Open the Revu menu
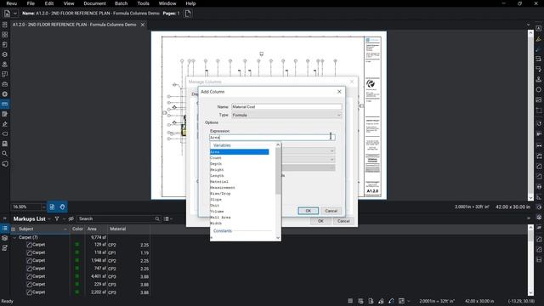Screen dimensions: 544x306 pos(11,3)
